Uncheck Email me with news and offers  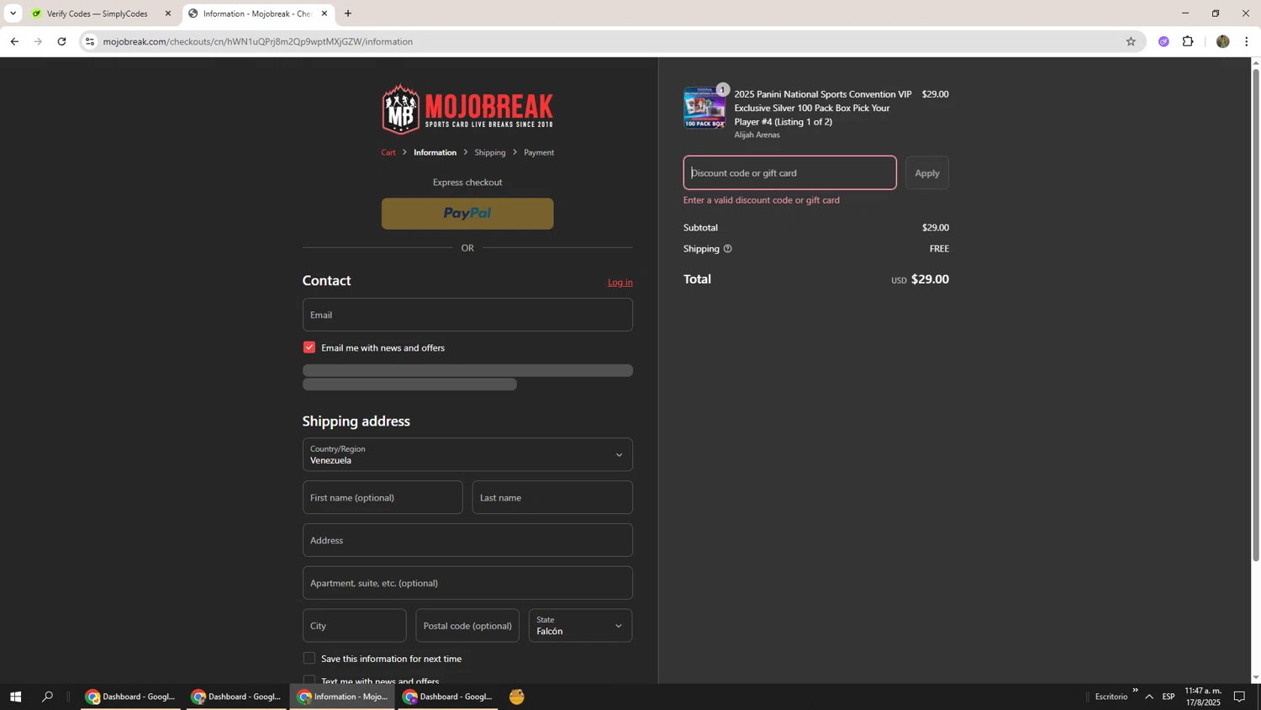(309, 347)
